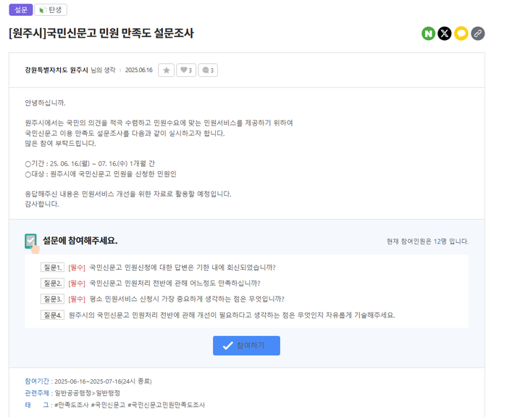The width and height of the screenshot is (507, 417).
Task: Select the 질문2 satisfaction question
Action: point(174,284)
